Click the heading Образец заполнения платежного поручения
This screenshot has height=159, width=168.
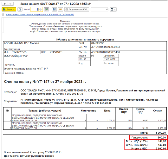85,40
